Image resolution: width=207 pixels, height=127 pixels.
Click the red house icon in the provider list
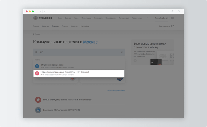[x=38, y=100]
